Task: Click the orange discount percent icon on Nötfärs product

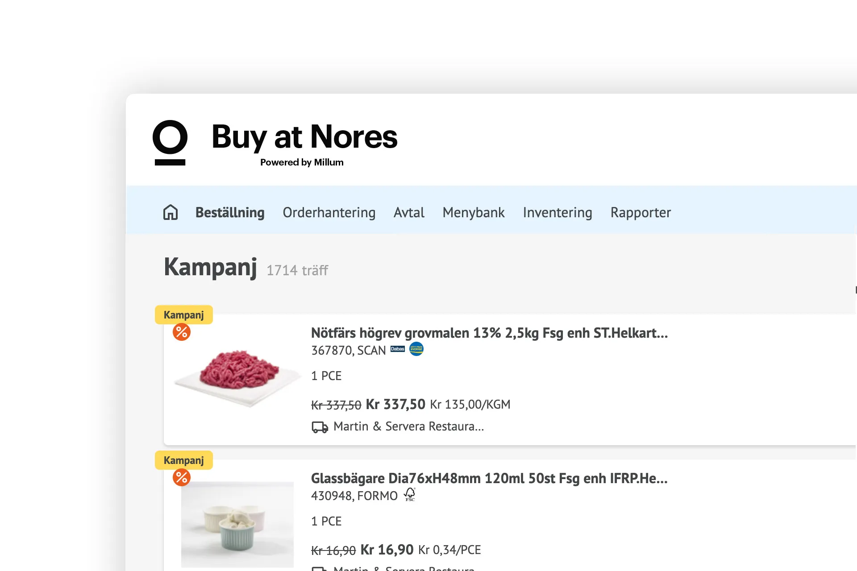Action: point(181,332)
